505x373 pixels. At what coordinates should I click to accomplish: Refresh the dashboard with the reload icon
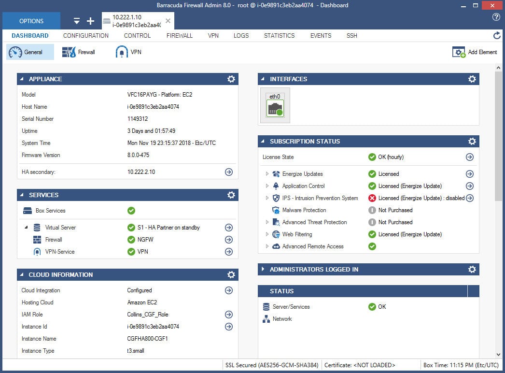coord(497,35)
